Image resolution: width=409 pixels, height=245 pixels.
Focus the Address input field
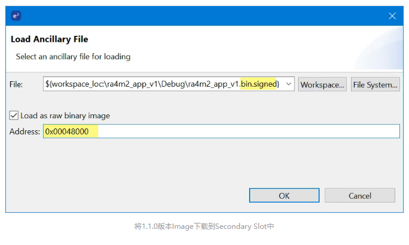pos(221,131)
